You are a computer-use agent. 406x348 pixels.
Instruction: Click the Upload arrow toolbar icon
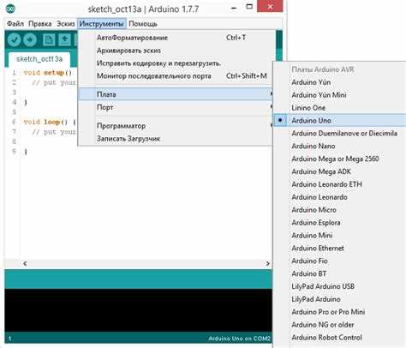coord(30,39)
